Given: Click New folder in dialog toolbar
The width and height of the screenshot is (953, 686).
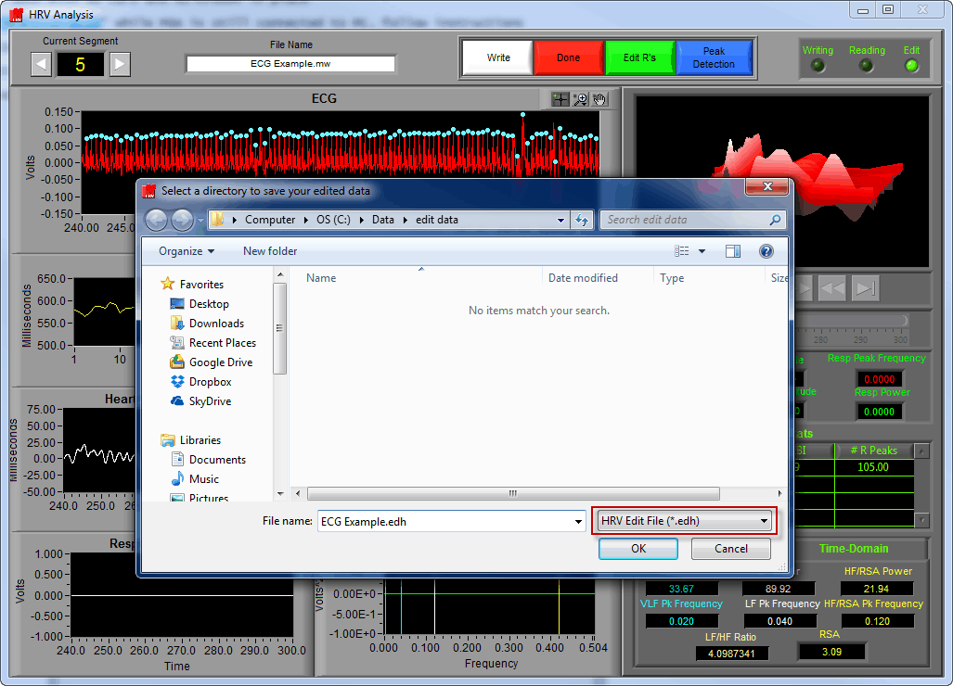Looking at the screenshot, I should tap(270, 251).
